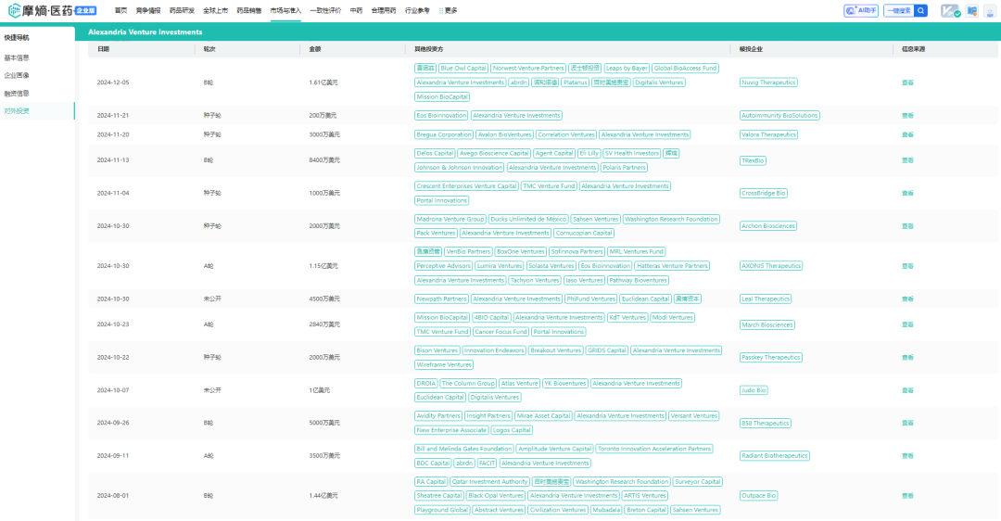The height and width of the screenshot is (521, 1001).
Task: Click the Atlas Venture investor tag
Action: point(520,384)
